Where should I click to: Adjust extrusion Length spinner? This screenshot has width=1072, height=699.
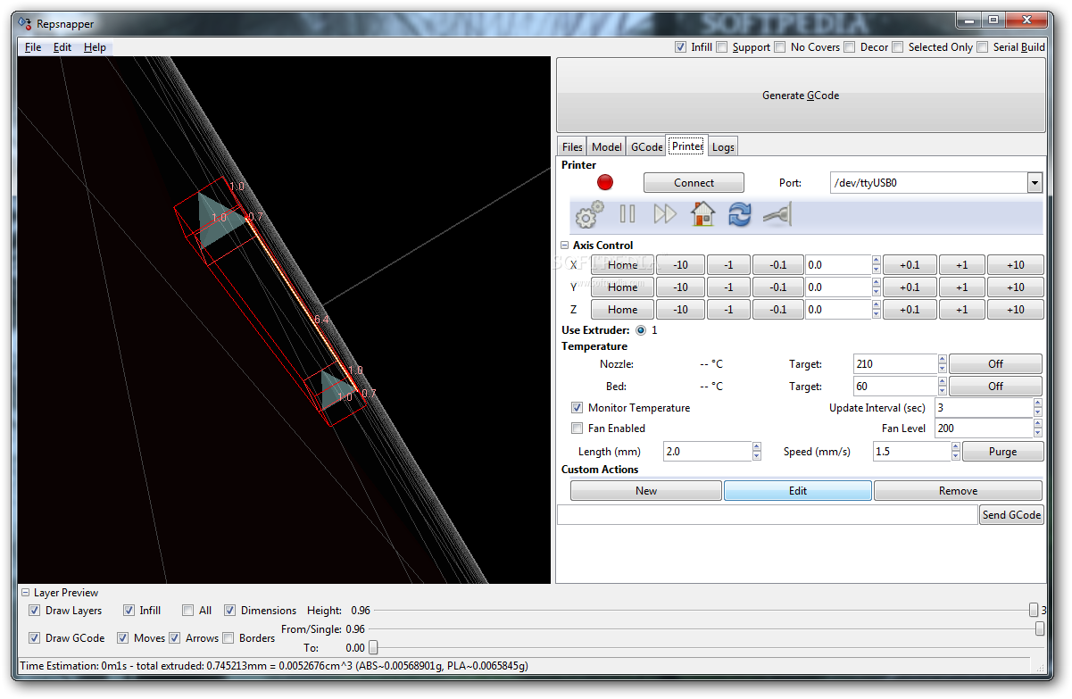[757, 451]
